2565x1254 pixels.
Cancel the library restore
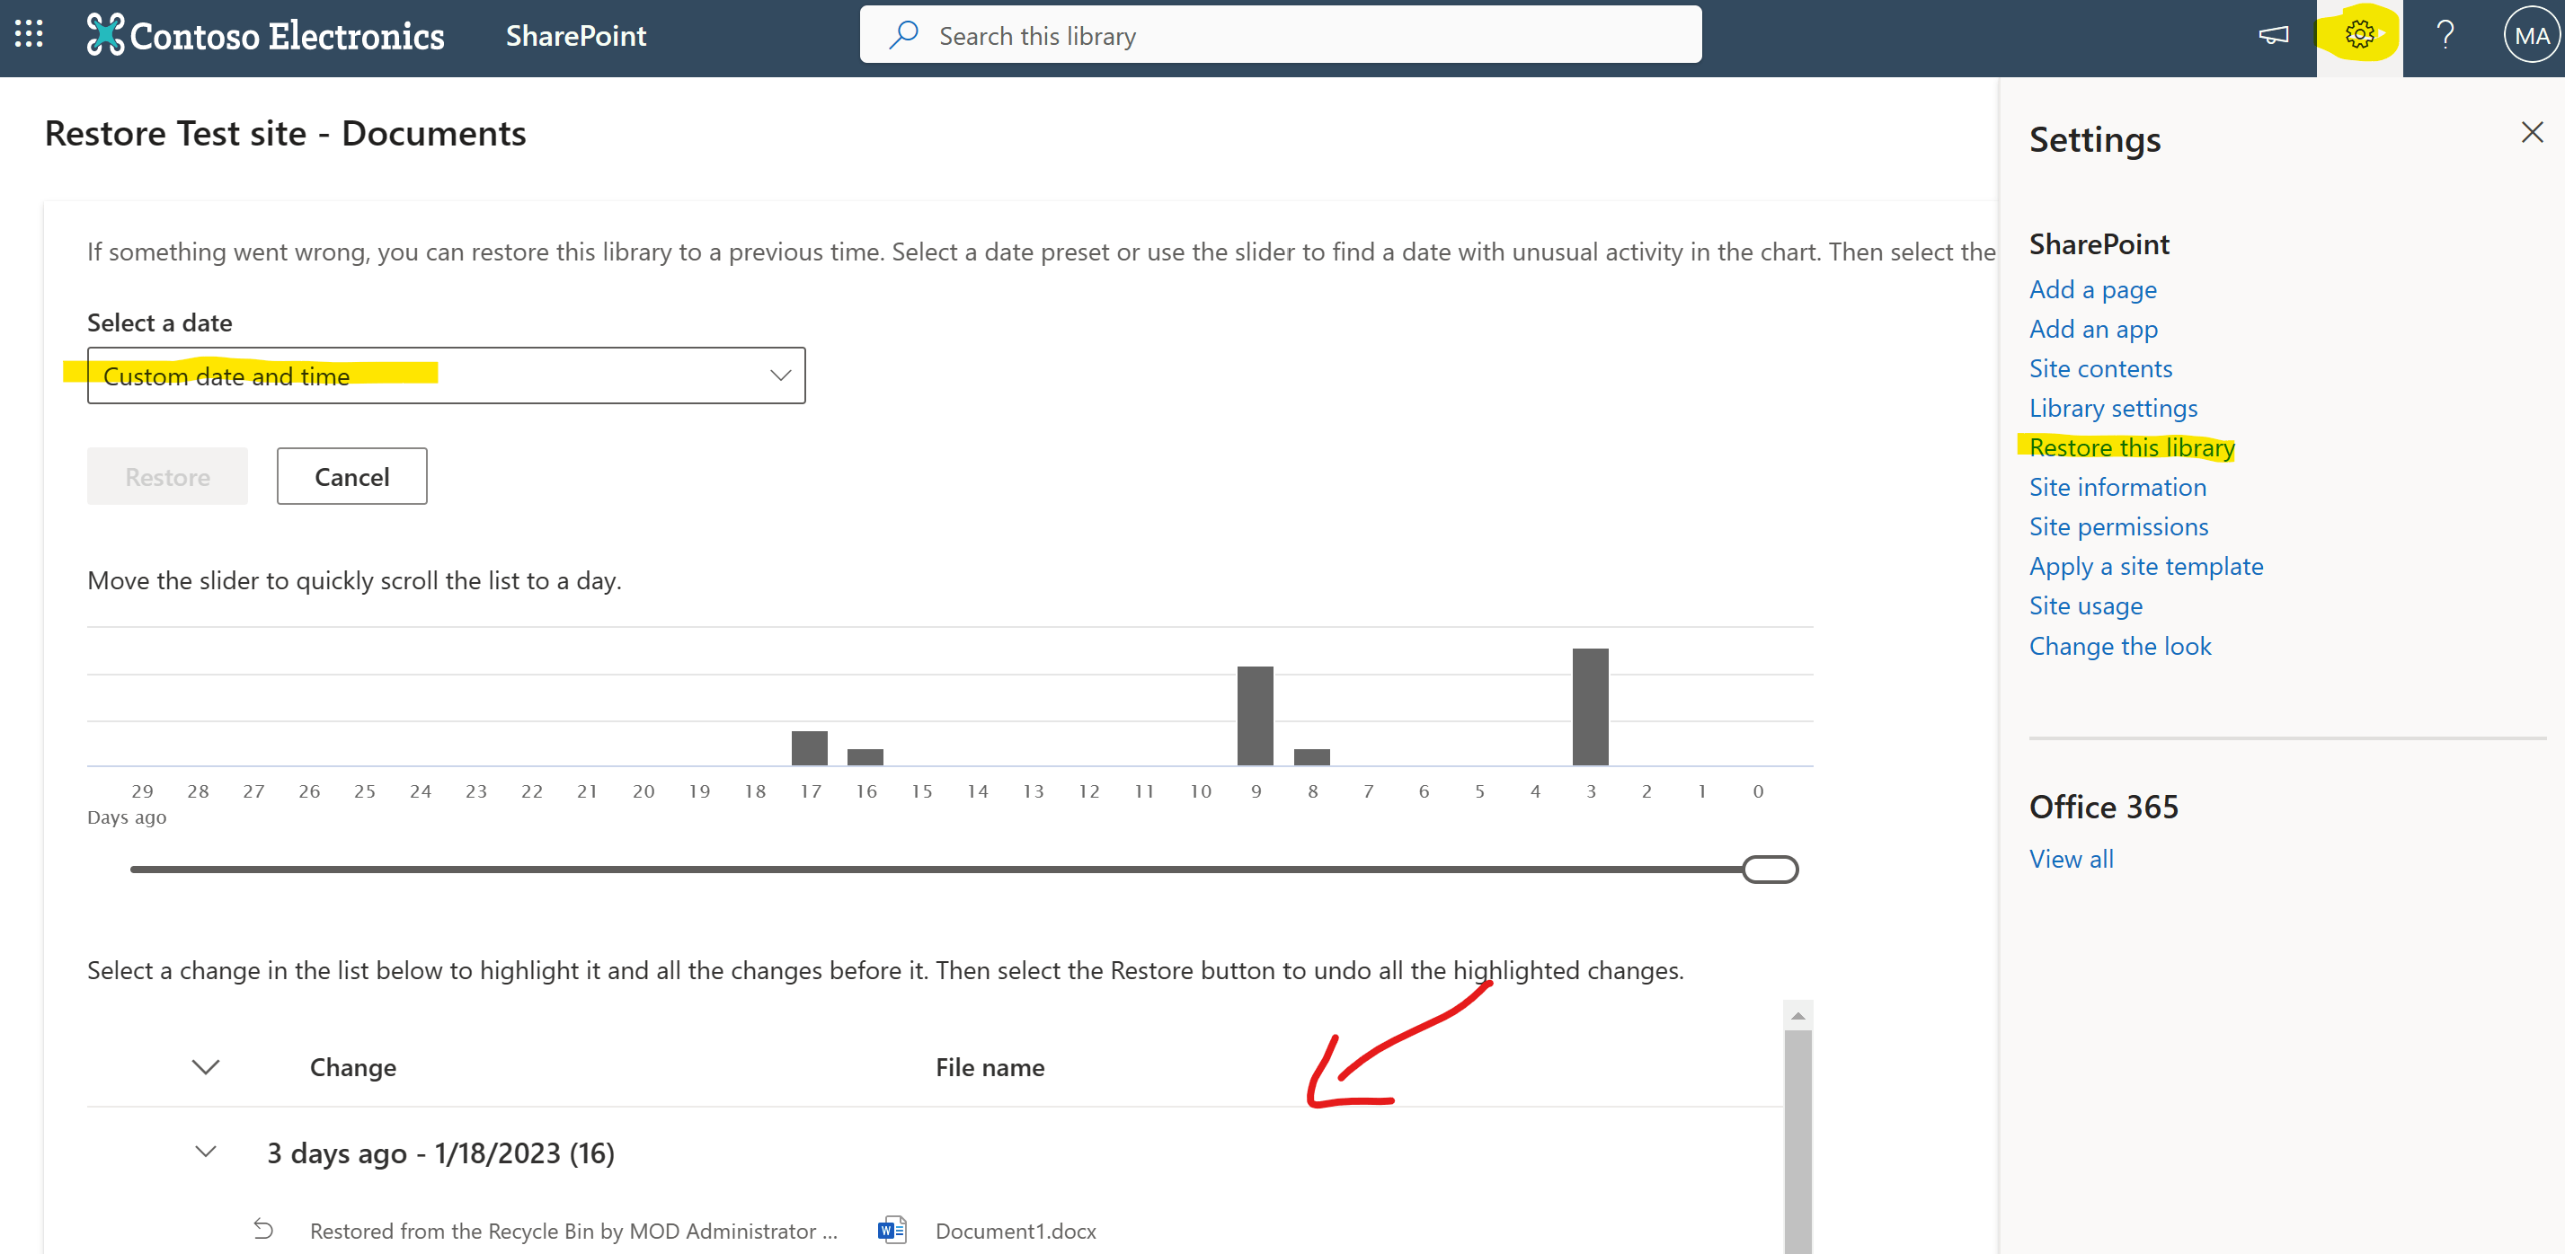click(351, 476)
